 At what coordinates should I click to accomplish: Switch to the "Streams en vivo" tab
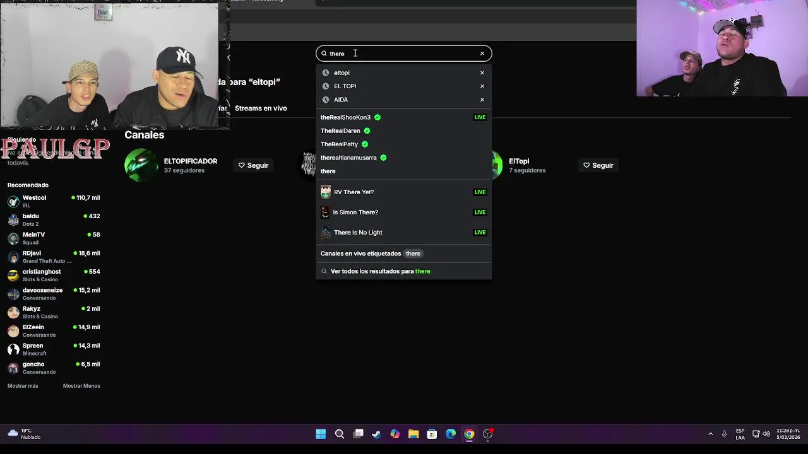click(261, 108)
